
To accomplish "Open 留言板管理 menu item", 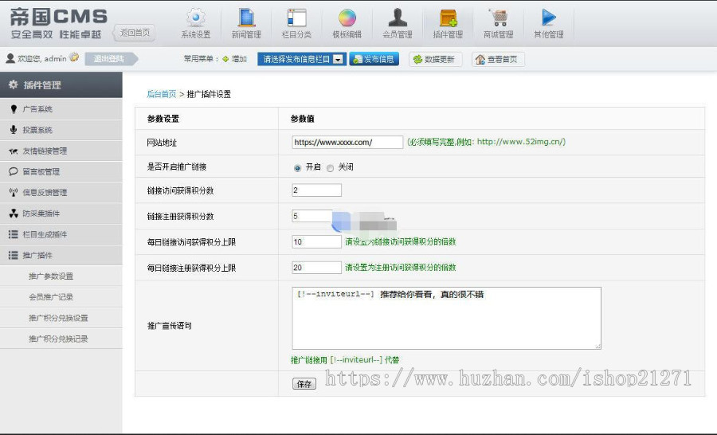I will (61, 172).
